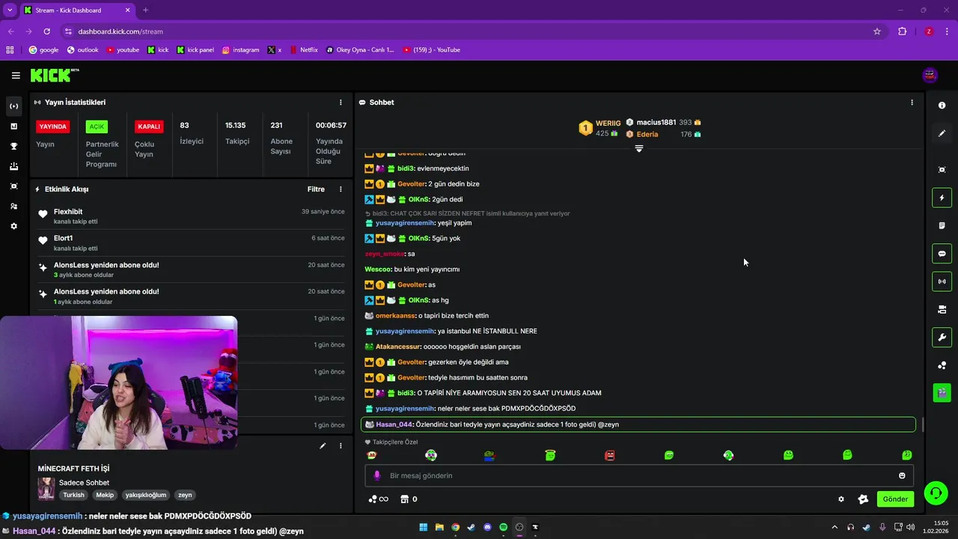Click the three-dots bubbles icon in right sidebar

point(942,365)
